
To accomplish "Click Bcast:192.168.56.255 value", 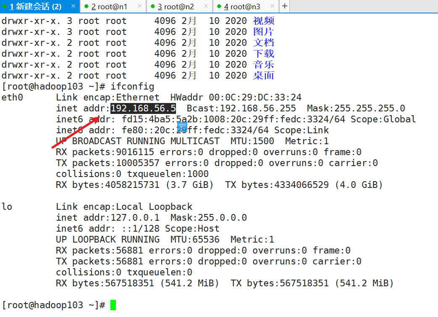I will (241, 108).
